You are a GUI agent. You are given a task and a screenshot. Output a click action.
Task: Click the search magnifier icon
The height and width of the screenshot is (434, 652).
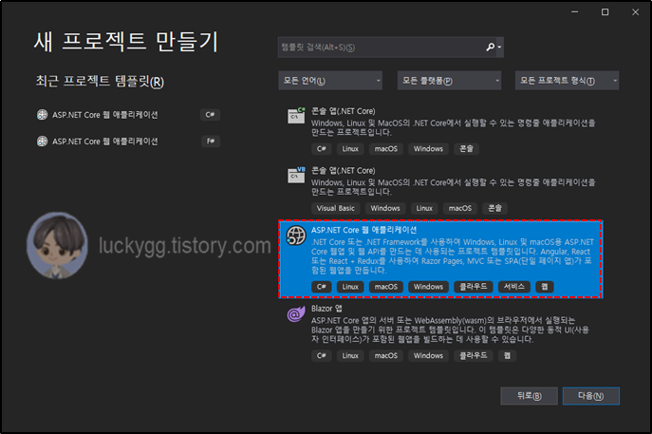491,47
